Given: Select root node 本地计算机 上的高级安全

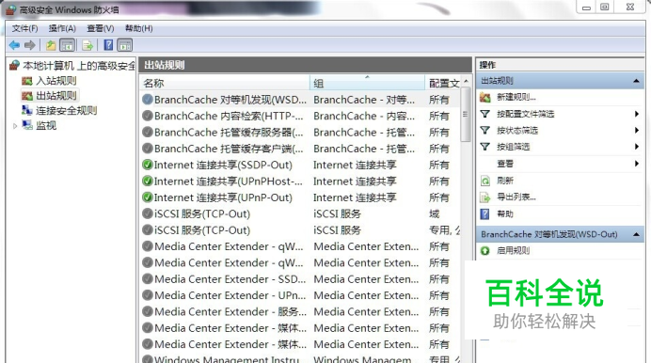Looking at the screenshot, I should 79,66.
